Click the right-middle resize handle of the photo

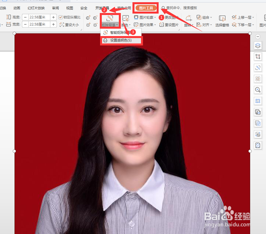pos(250,151)
